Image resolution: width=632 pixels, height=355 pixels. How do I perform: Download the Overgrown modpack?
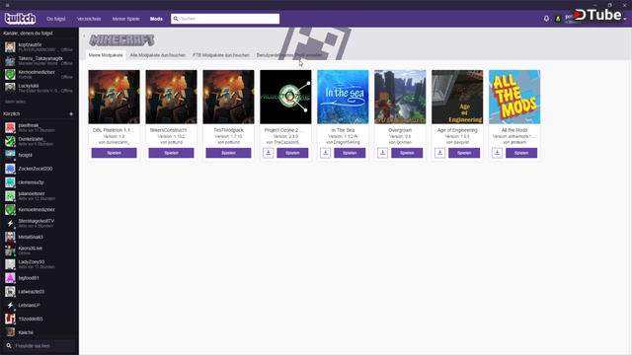tap(383, 153)
